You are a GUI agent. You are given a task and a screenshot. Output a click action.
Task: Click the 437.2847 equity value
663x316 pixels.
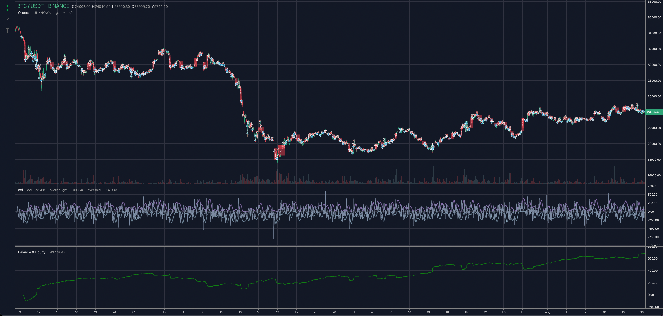coord(57,252)
